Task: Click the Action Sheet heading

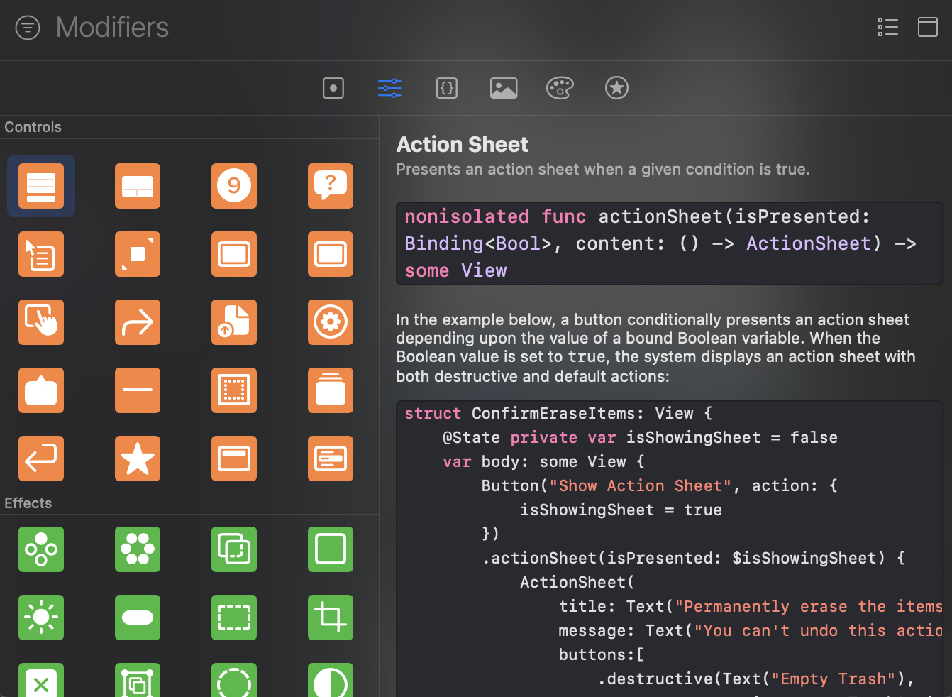Action: pyautogui.click(x=462, y=144)
